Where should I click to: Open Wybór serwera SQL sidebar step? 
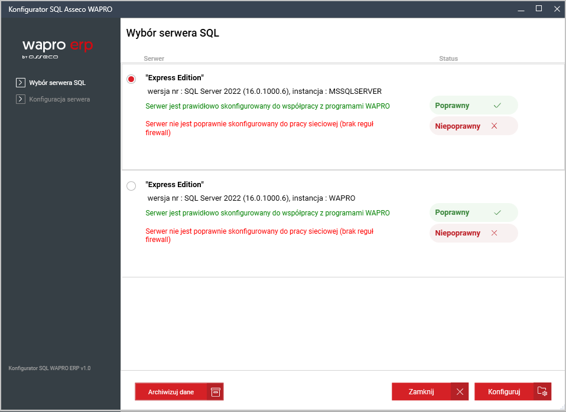(57, 83)
